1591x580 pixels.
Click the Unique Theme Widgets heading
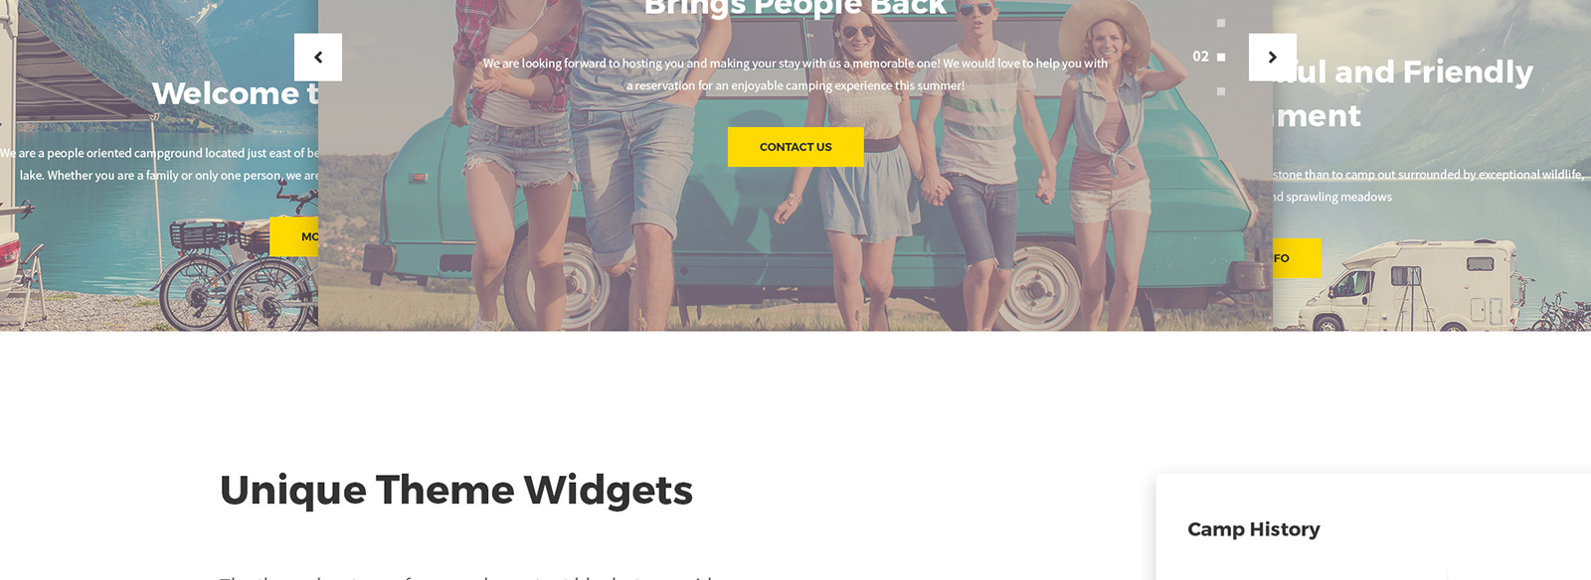pyautogui.click(x=456, y=490)
